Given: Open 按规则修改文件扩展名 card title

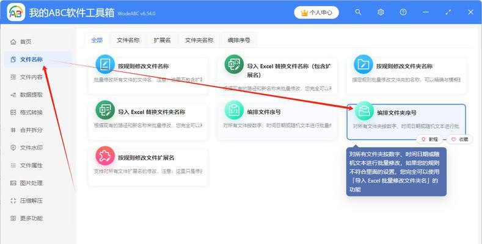Looking at the screenshot, I should [x=146, y=158].
